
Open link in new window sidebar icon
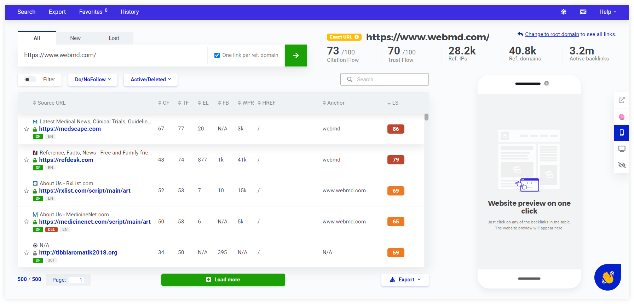[622, 100]
